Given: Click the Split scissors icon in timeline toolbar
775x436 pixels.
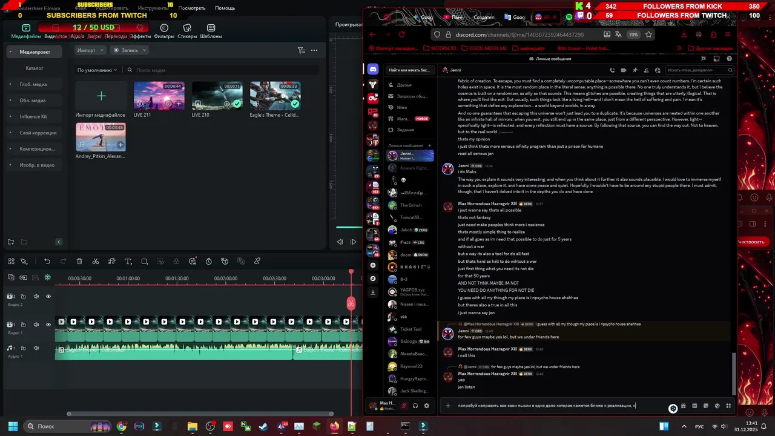Looking at the screenshot, I should pos(96,261).
